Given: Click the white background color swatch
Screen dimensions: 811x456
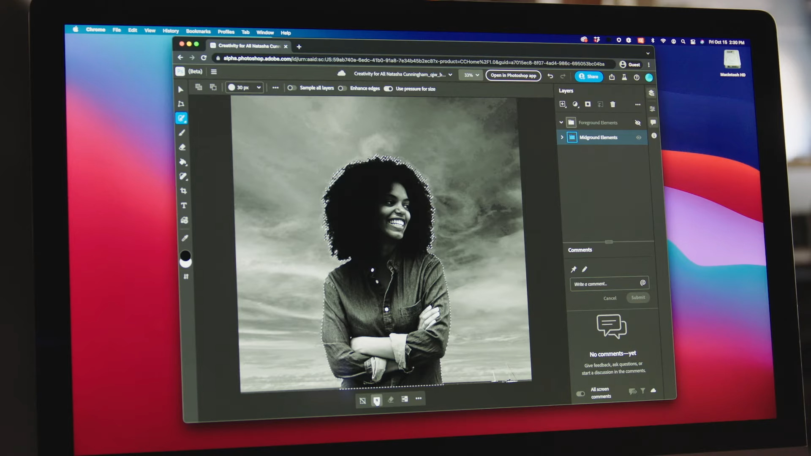Looking at the screenshot, I should pyautogui.click(x=186, y=263).
